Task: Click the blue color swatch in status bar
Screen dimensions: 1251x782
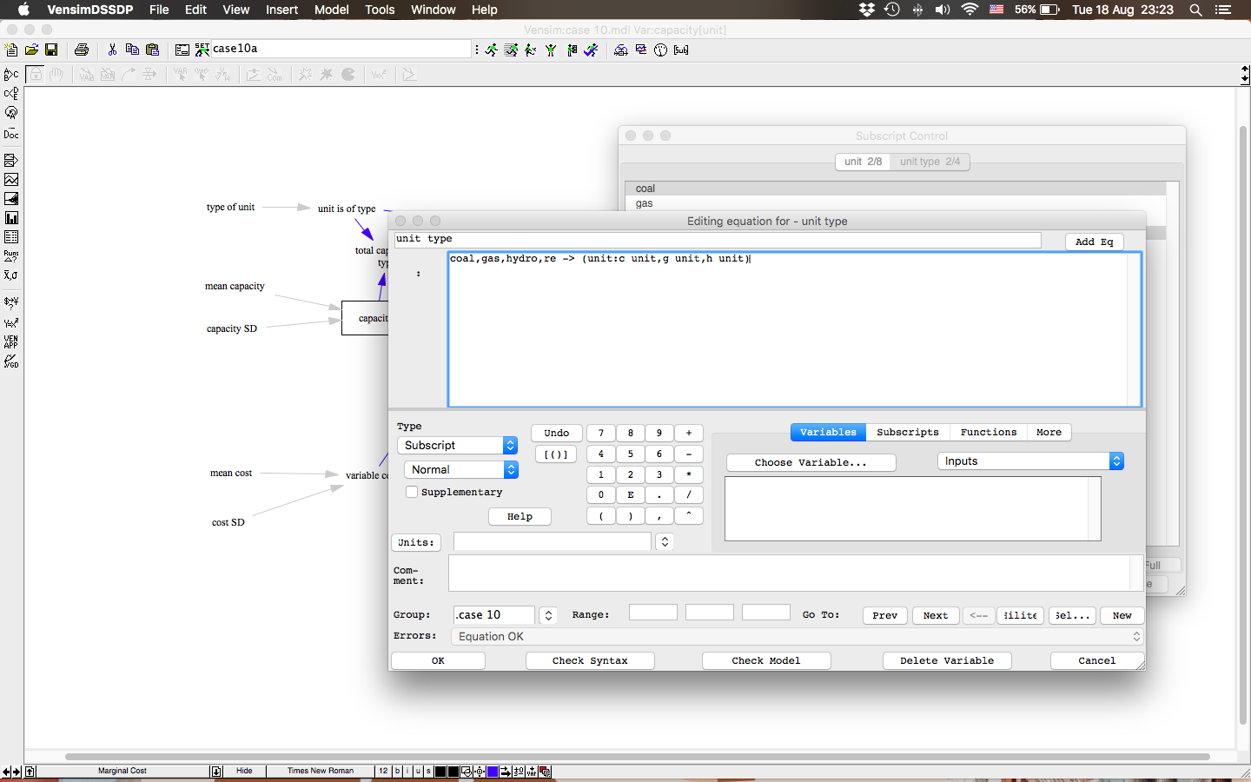Action: 493,771
